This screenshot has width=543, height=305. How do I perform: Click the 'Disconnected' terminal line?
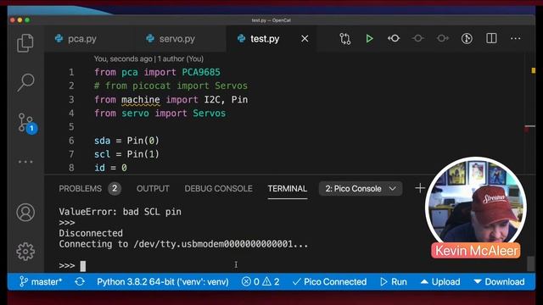[x=91, y=233]
